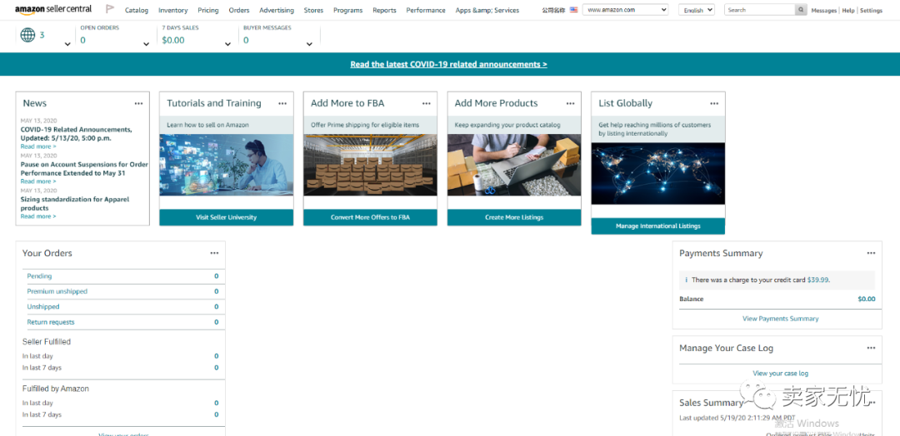The image size is (900, 436).
Task: Click View Payments Summary link
Action: (781, 319)
